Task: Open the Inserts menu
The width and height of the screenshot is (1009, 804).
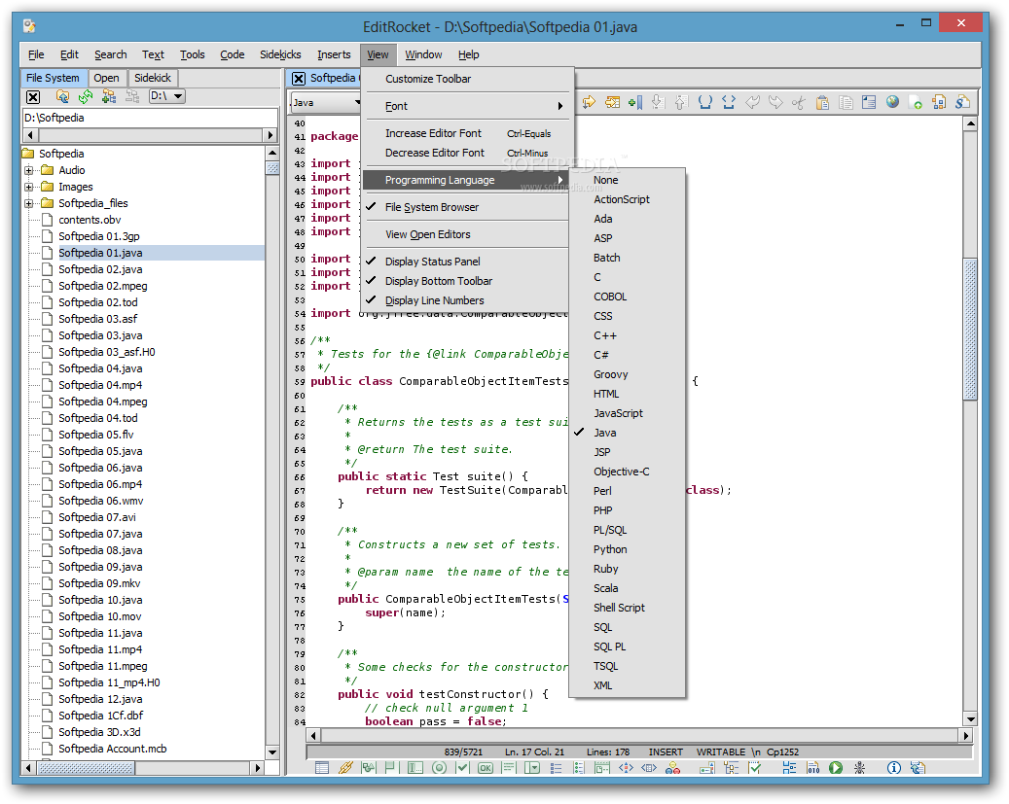Action: point(334,54)
